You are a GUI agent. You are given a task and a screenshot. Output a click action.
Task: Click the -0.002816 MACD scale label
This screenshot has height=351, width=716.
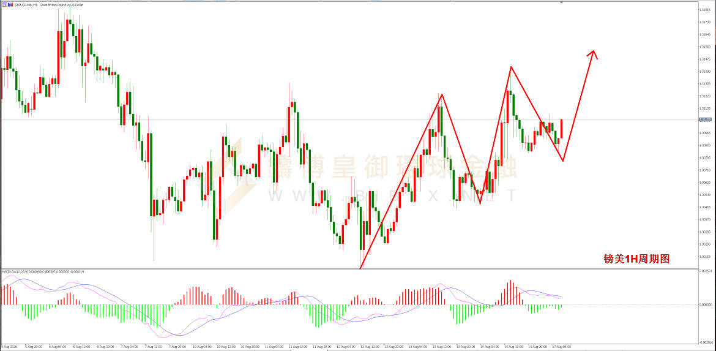click(706, 342)
